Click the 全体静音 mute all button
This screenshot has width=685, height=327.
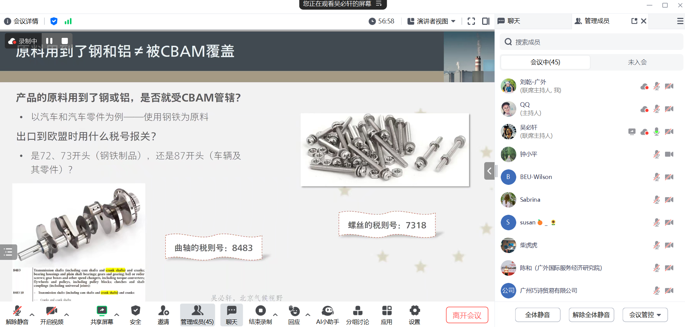(x=537, y=315)
